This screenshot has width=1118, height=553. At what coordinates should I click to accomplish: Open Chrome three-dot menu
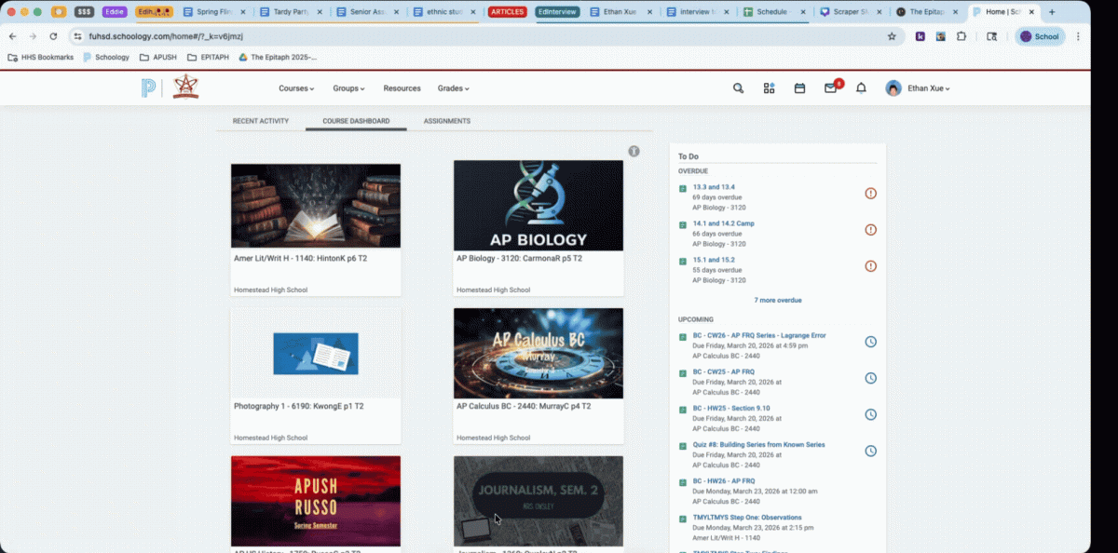1078,36
